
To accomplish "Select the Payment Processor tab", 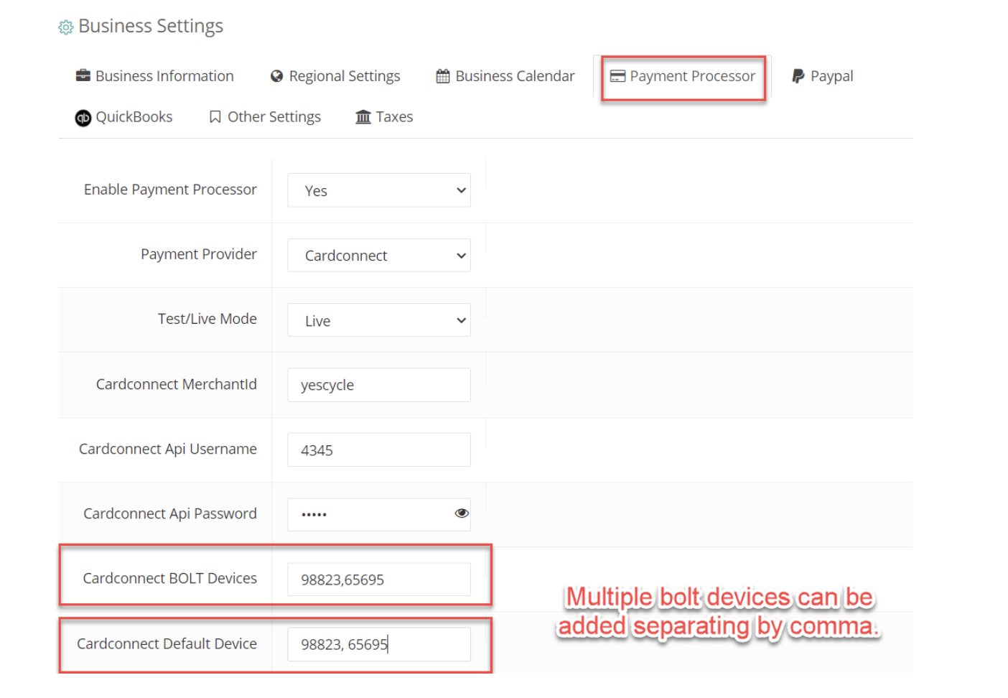I will pyautogui.click(x=683, y=76).
